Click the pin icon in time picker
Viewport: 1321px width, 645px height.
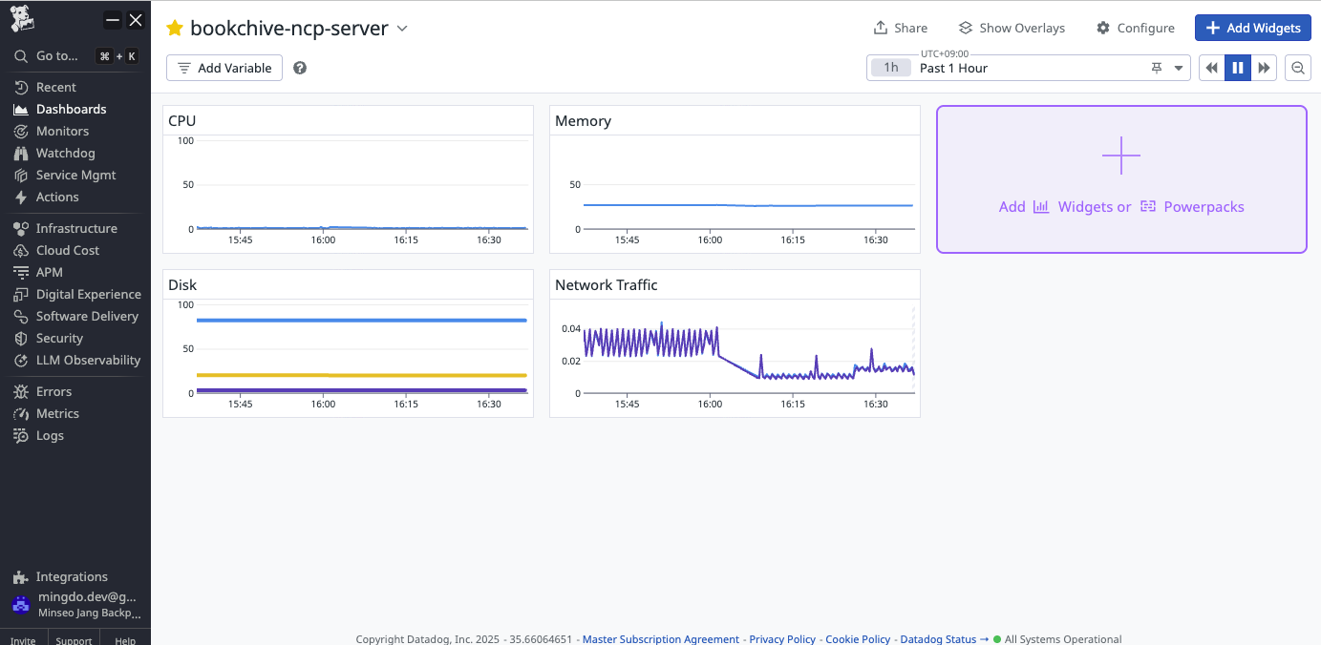(x=1156, y=68)
